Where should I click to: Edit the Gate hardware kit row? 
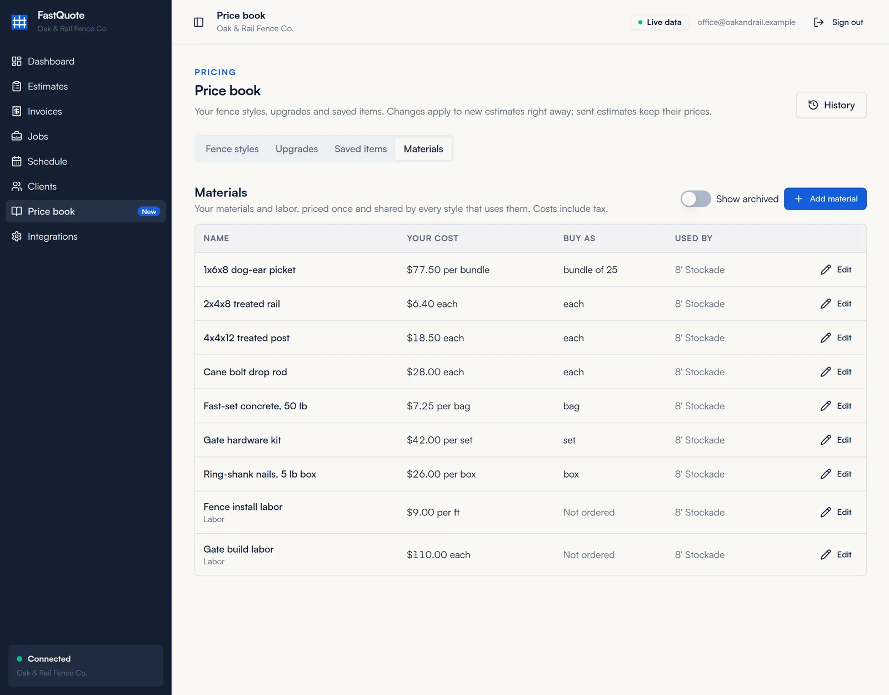(836, 440)
